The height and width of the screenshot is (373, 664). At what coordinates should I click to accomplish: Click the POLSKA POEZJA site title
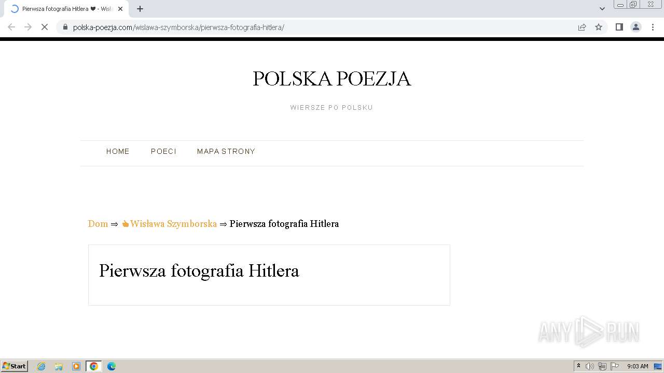[332, 79]
